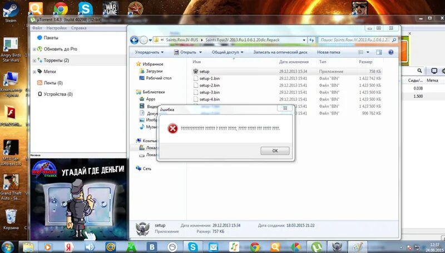Open the Настройки menu in uTorrent
The image size is (445, 253).
(x=57, y=28)
